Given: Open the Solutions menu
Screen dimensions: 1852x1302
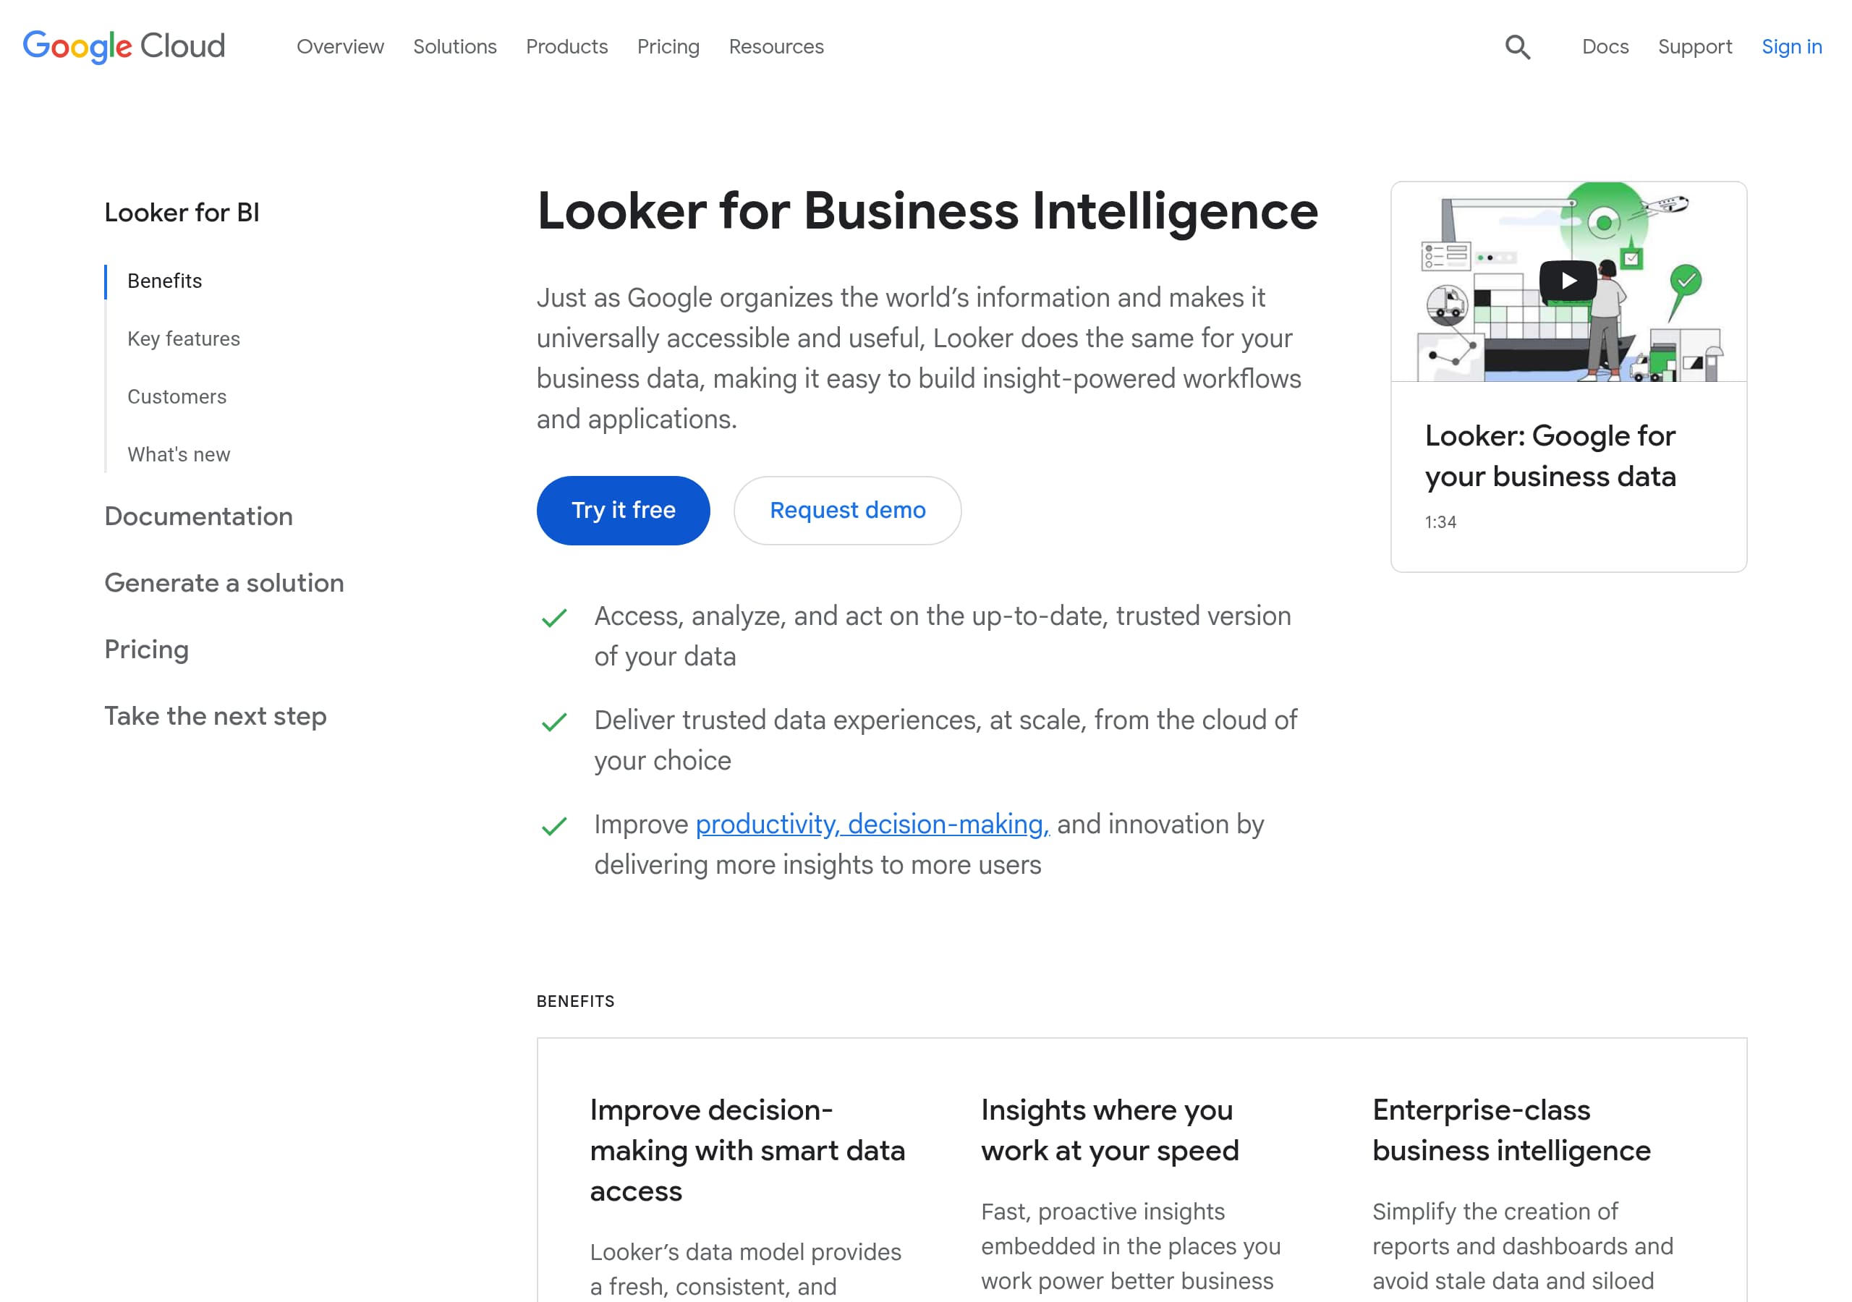Looking at the screenshot, I should pos(455,47).
